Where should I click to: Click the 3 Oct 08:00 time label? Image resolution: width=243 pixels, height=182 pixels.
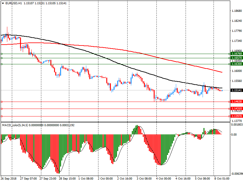(144, 179)
